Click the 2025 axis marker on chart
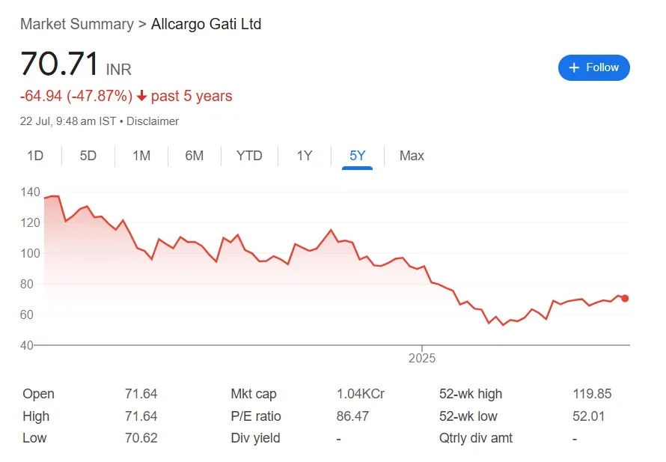This screenshot has width=666, height=462. (422, 358)
